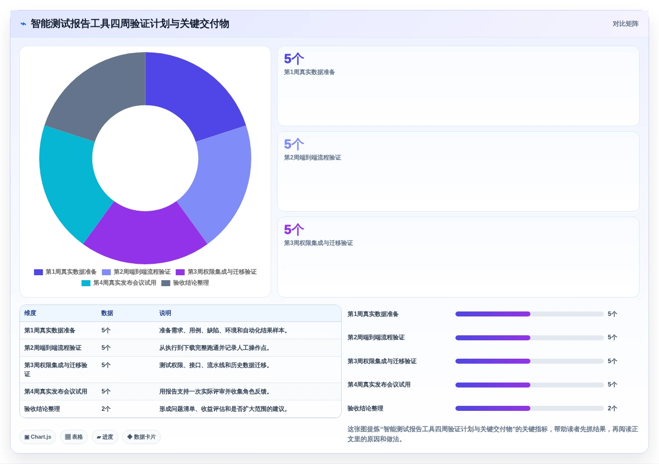Click the dashboard title 智能测试报告工具四周验证计划与关键交付物
659x464 pixels.
point(130,24)
